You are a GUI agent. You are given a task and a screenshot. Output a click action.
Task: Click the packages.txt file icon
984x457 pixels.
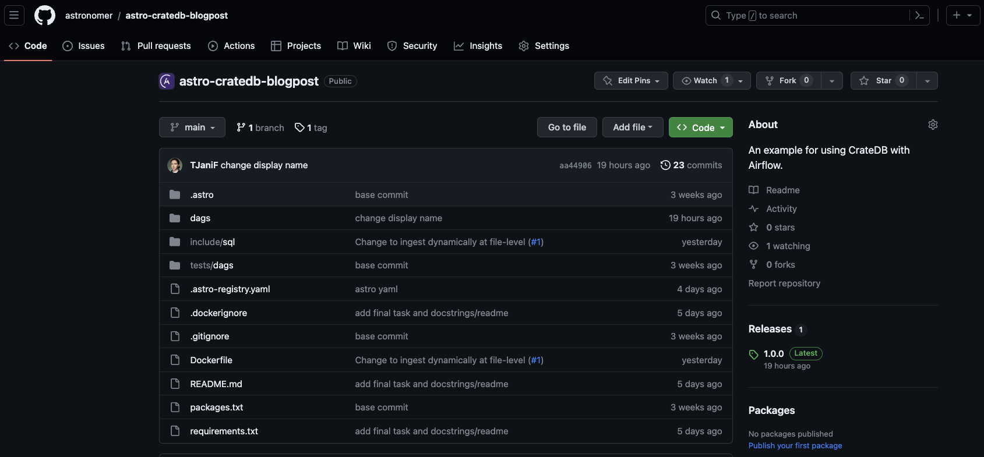(x=175, y=407)
